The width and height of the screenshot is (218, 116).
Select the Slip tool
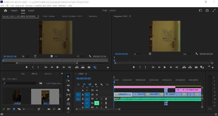pos(68,95)
